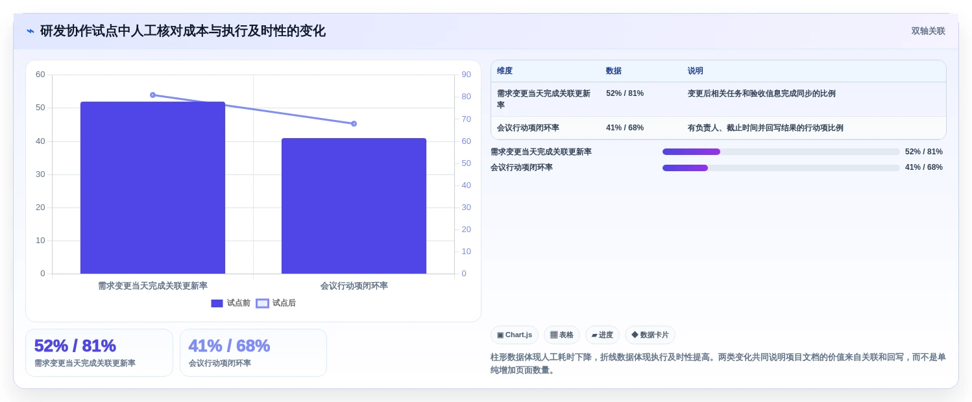The height and width of the screenshot is (402, 972).
Task: Click the page title 研发协作试点中人工核对成本
Action: pos(183,31)
